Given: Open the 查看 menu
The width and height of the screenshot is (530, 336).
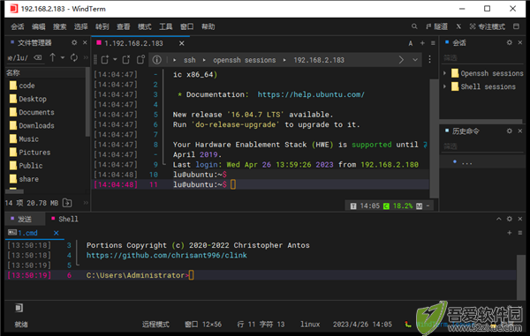Looking at the screenshot, I should coord(123,26).
